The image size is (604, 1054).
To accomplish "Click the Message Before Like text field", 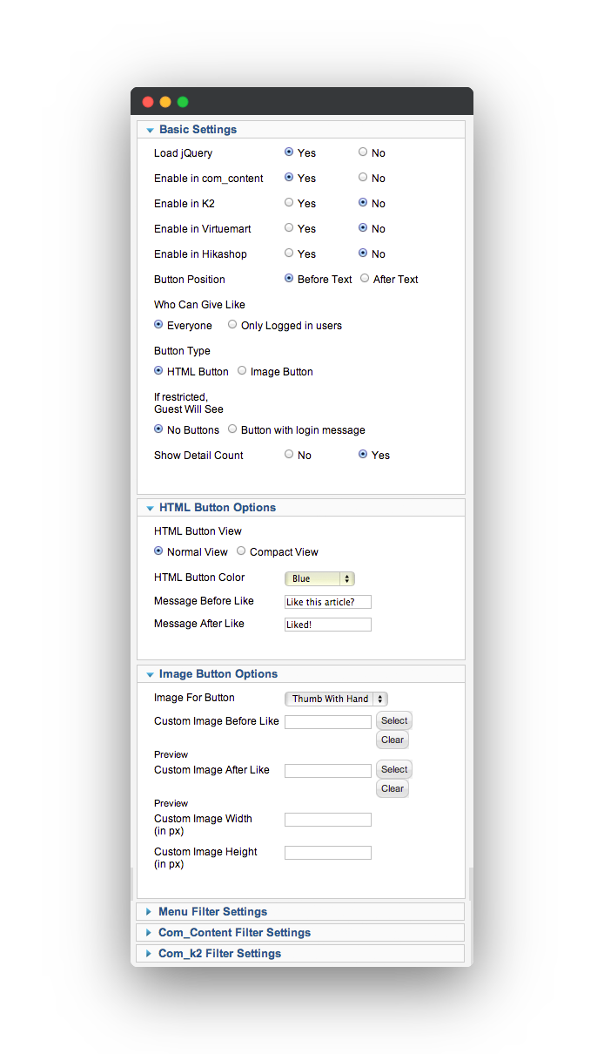I will [x=328, y=602].
